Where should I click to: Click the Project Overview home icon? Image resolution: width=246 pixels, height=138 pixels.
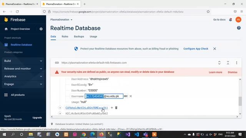click(6, 29)
